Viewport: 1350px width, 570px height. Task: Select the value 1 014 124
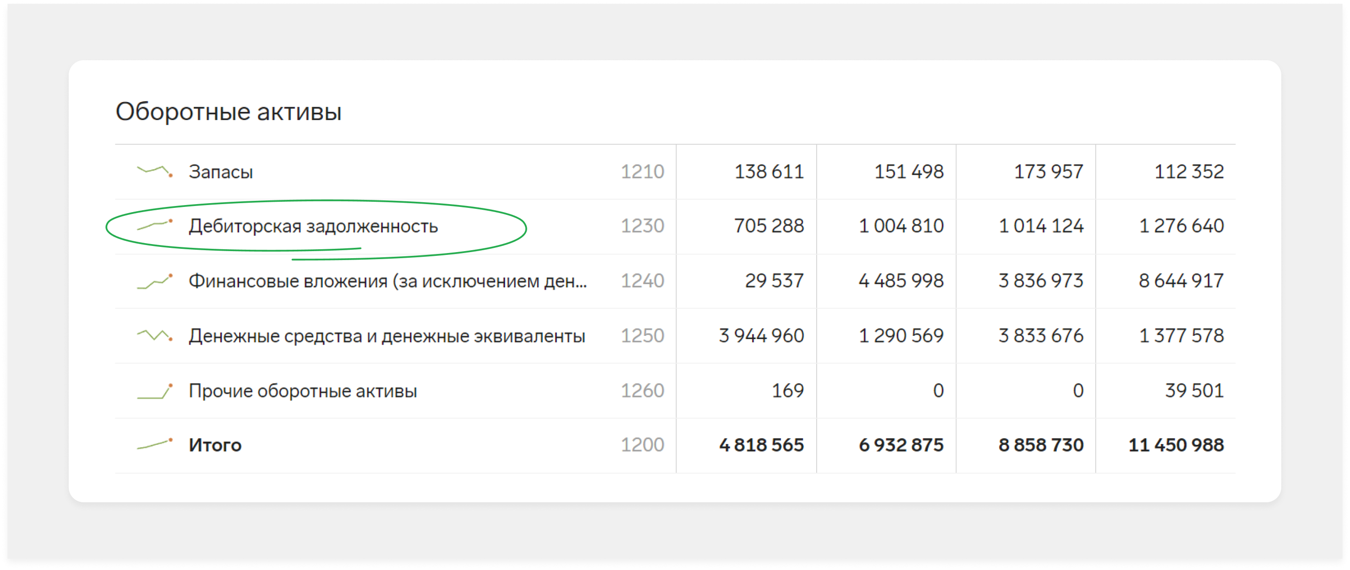(1041, 226)
